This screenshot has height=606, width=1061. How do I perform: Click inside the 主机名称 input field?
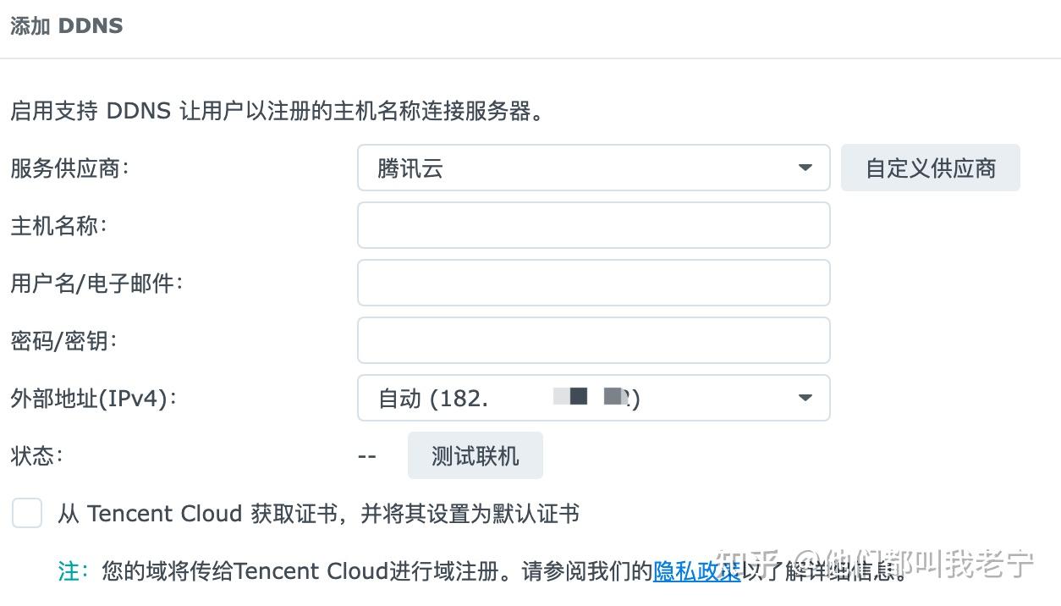pyautogui.click(x=592, y=225)
